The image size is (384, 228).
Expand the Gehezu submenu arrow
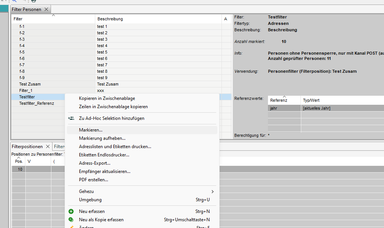pos(212,191)
